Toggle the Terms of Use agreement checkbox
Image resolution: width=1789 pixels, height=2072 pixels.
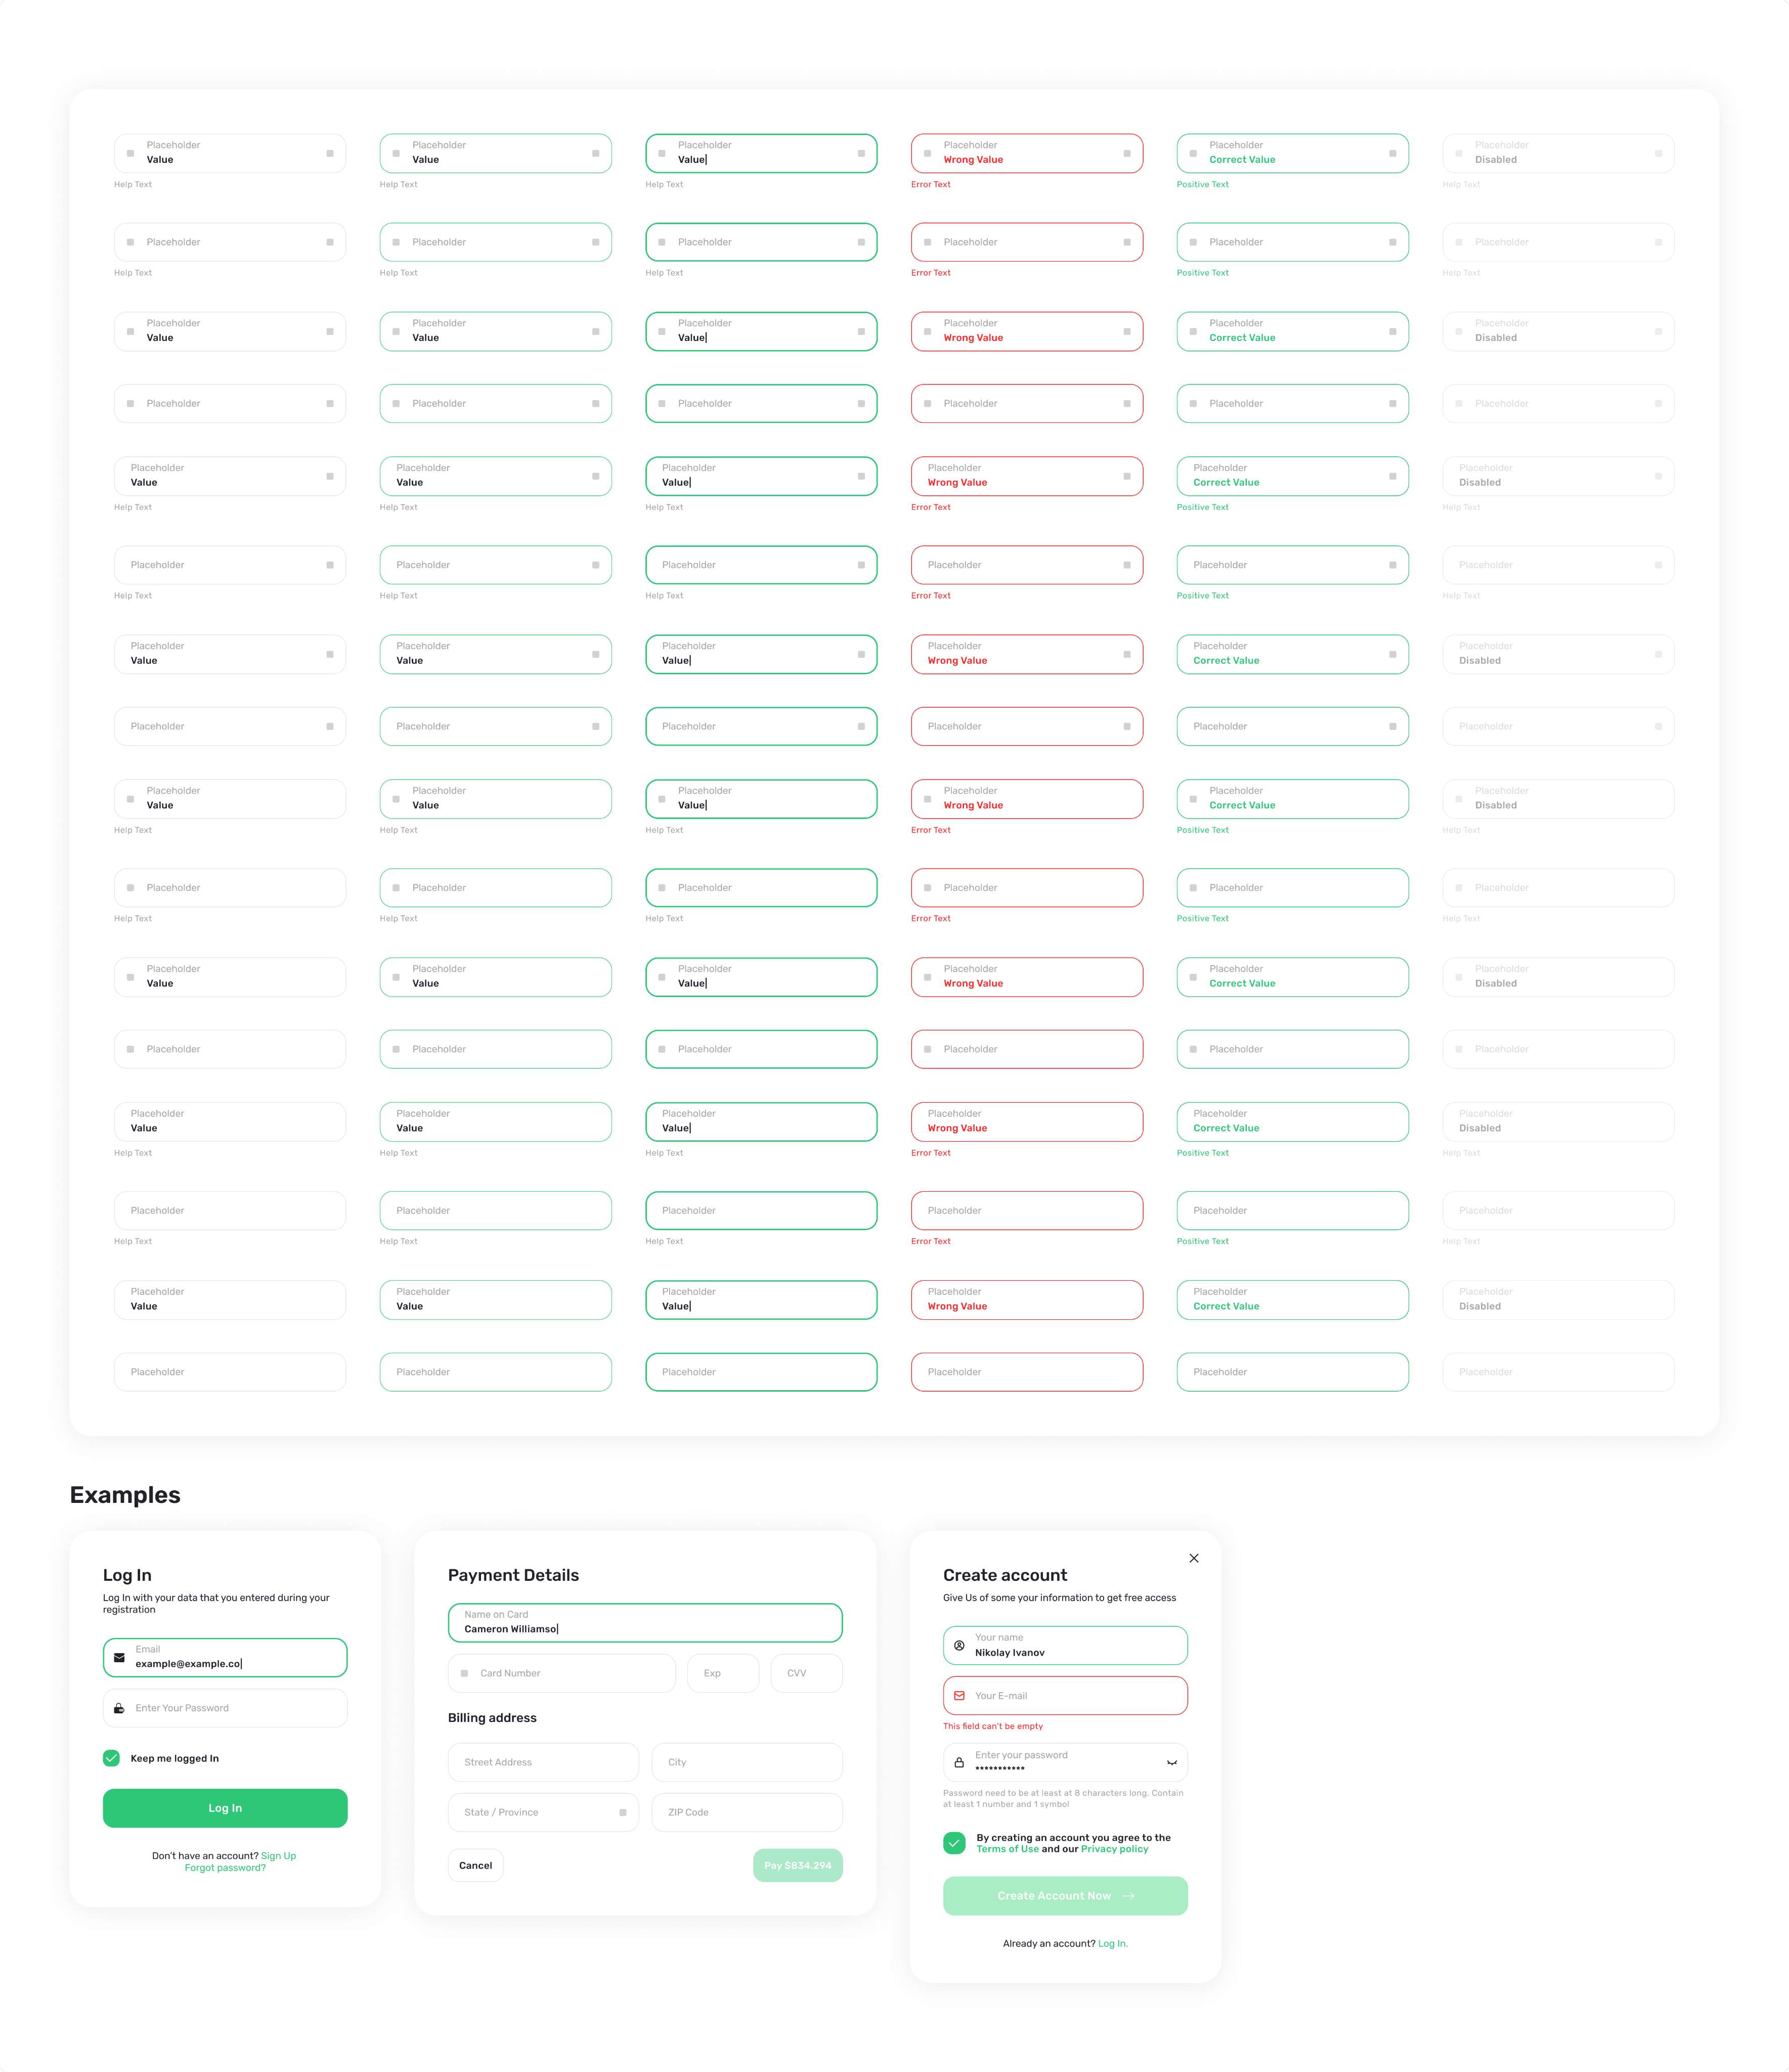tap(954, 1843)
